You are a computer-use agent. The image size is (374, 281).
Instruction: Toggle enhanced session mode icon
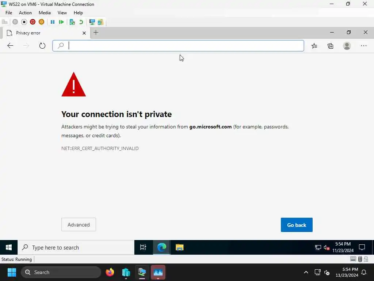92,22
